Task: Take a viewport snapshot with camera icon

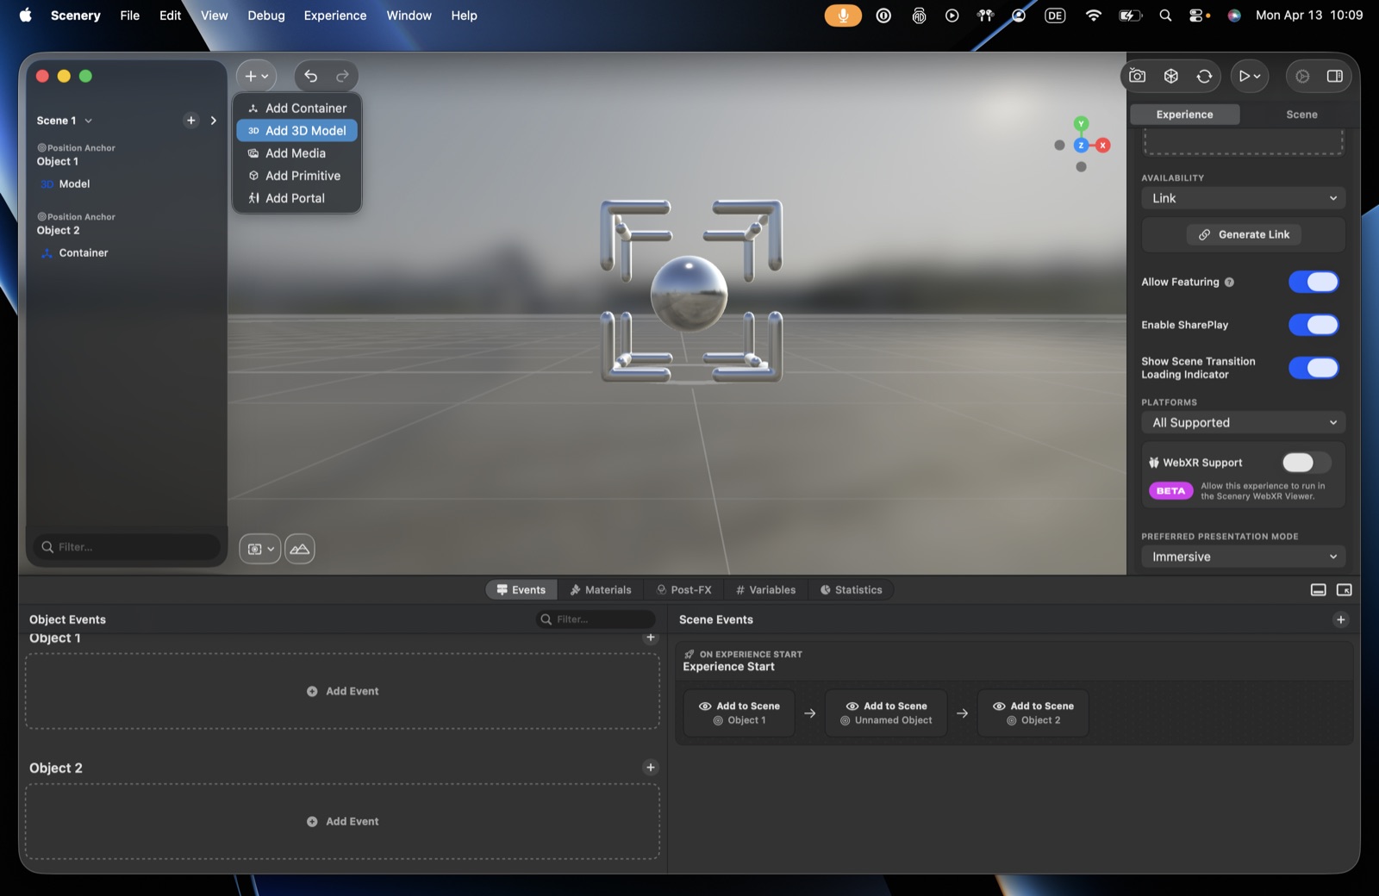Action: click(1138, 76)
